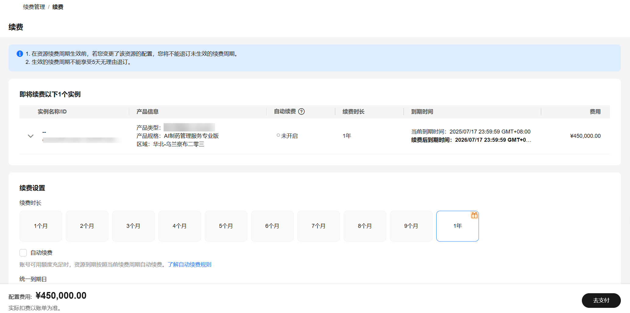Screen dimensions: 630x313
Task: Select the 8个月 renewal duration
Action: click(365, 226)
